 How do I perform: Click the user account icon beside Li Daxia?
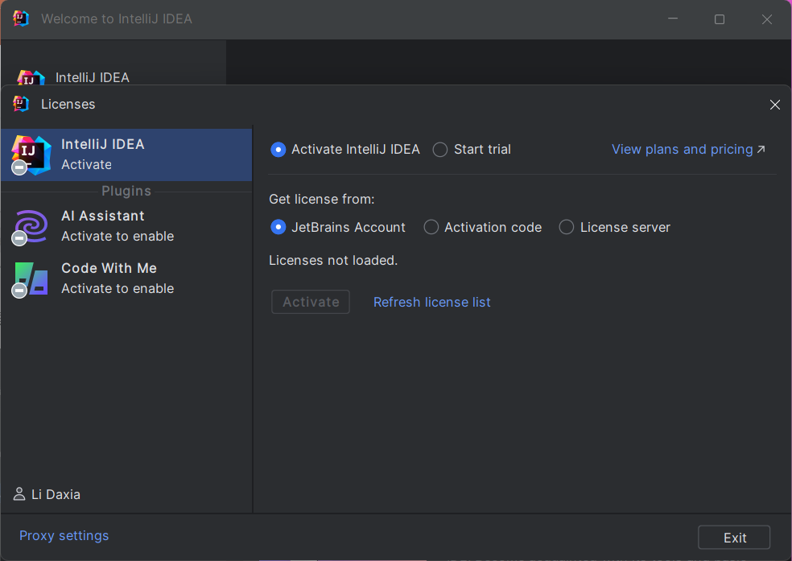[19, 494]
